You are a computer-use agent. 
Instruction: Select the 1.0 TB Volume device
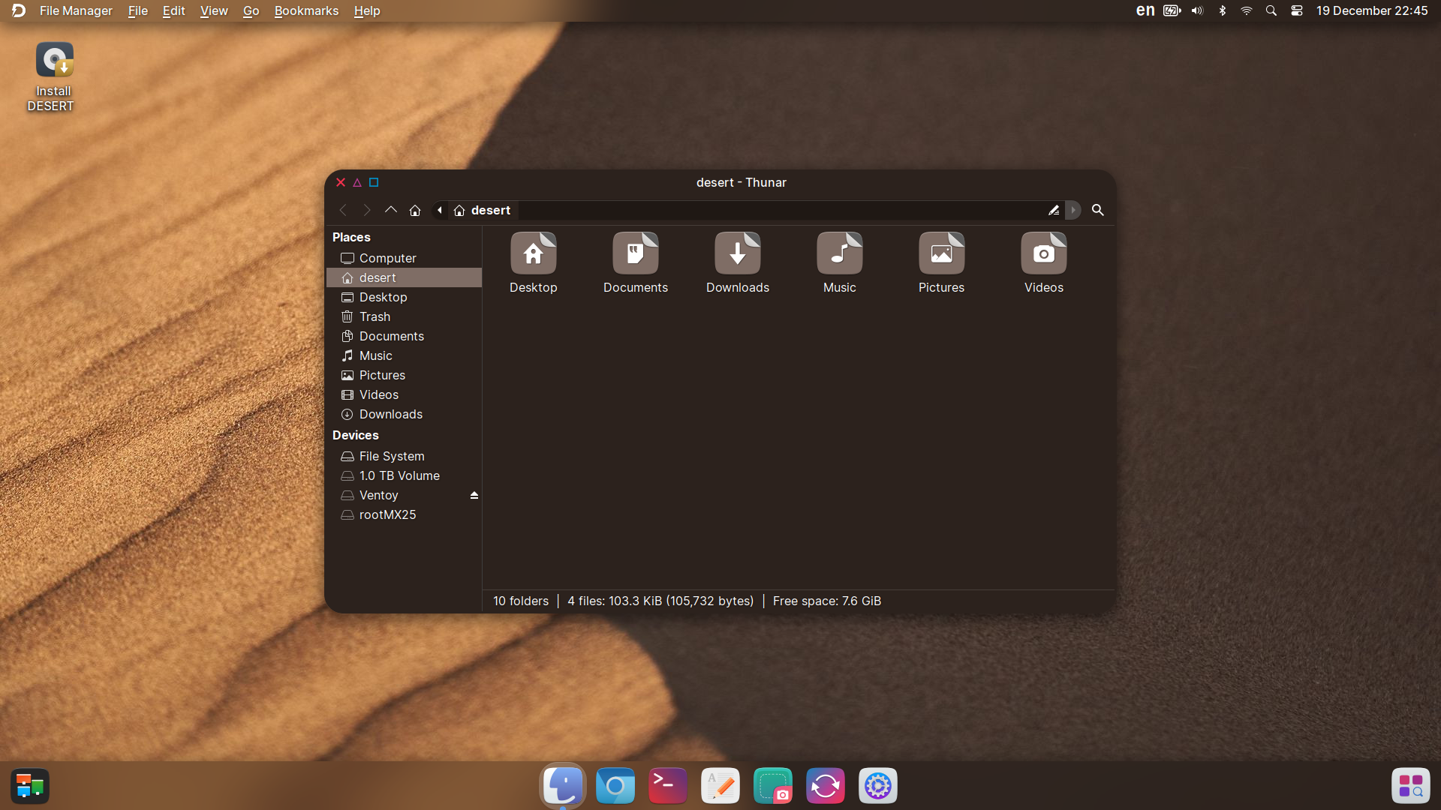(399, 475)
